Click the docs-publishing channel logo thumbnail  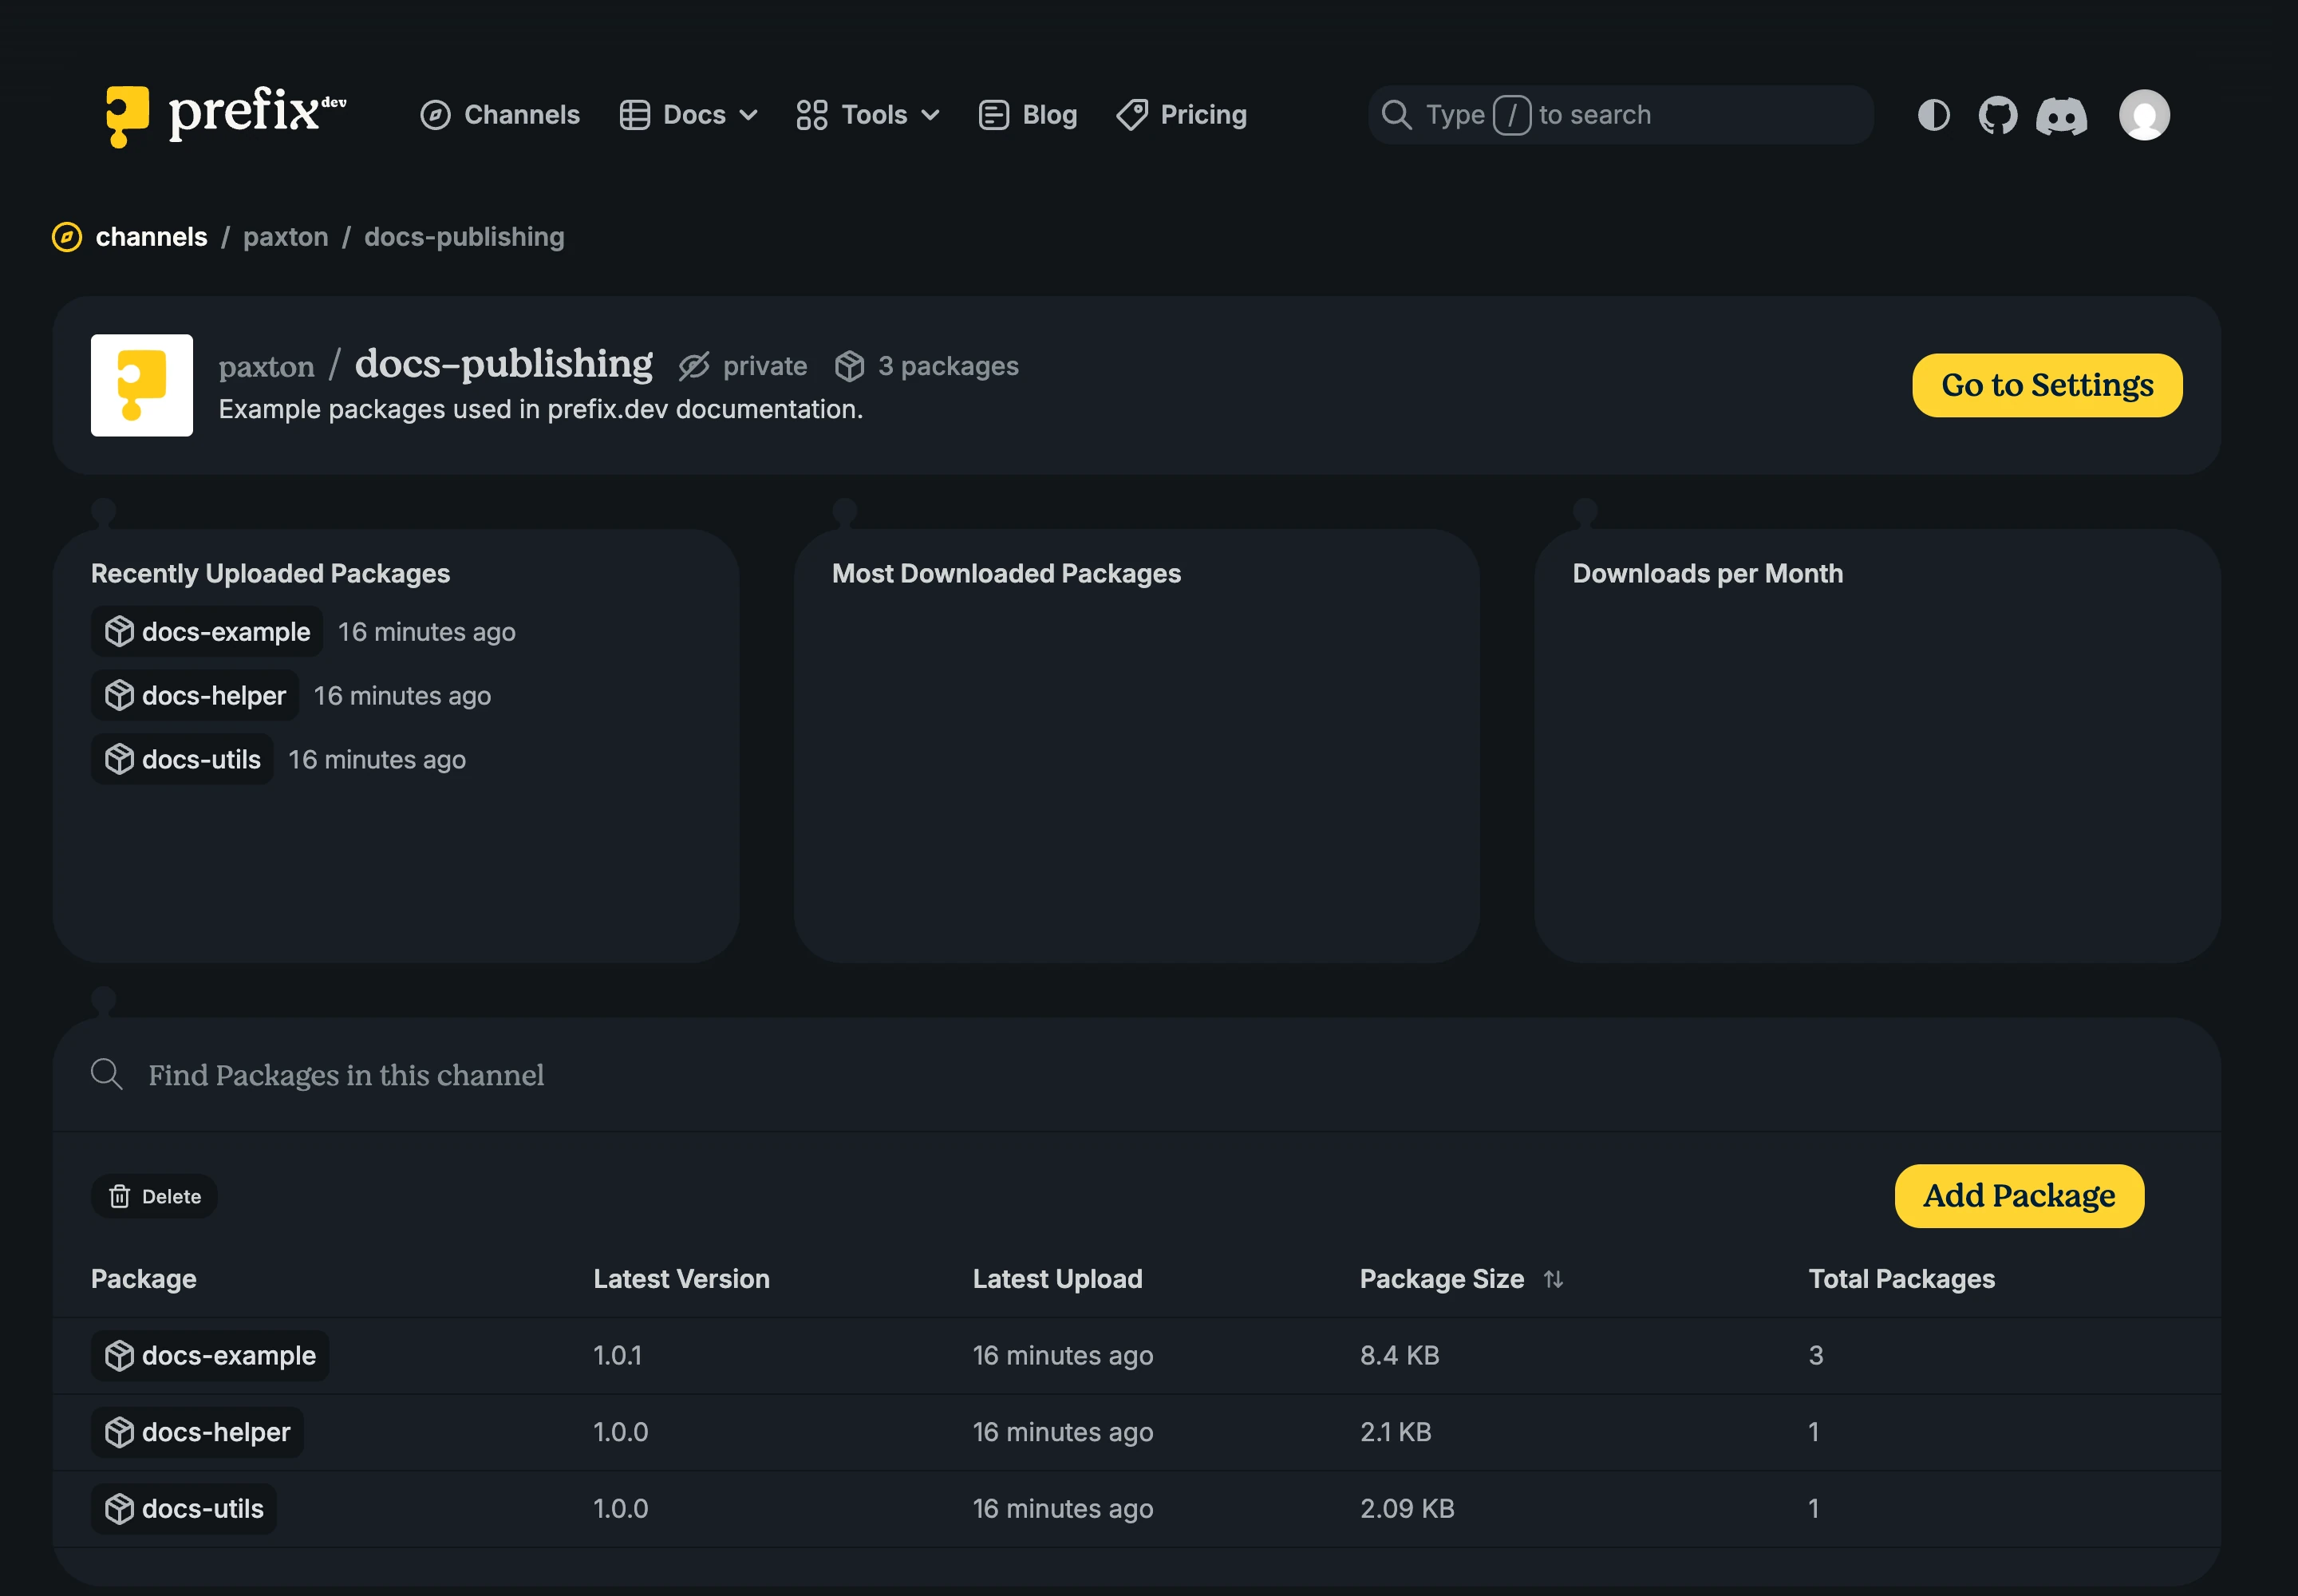click(142, 385)
